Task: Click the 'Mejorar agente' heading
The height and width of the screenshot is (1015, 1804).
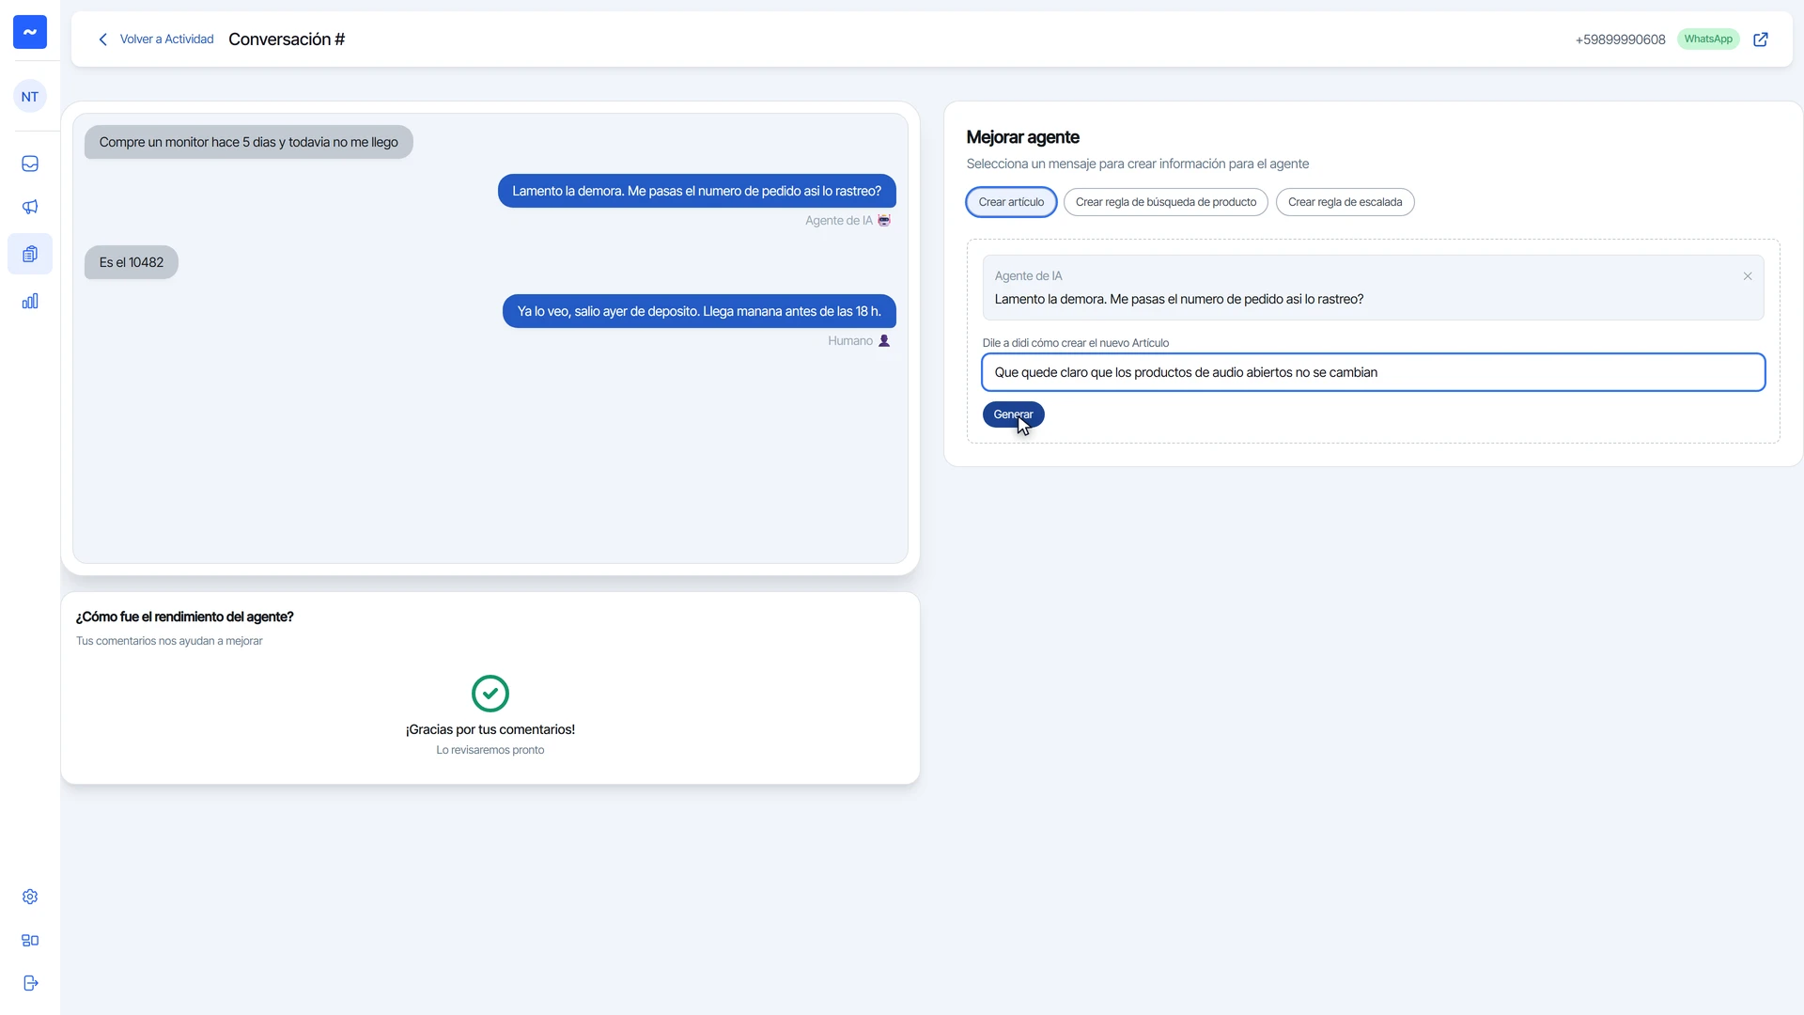Action: 1022,137
